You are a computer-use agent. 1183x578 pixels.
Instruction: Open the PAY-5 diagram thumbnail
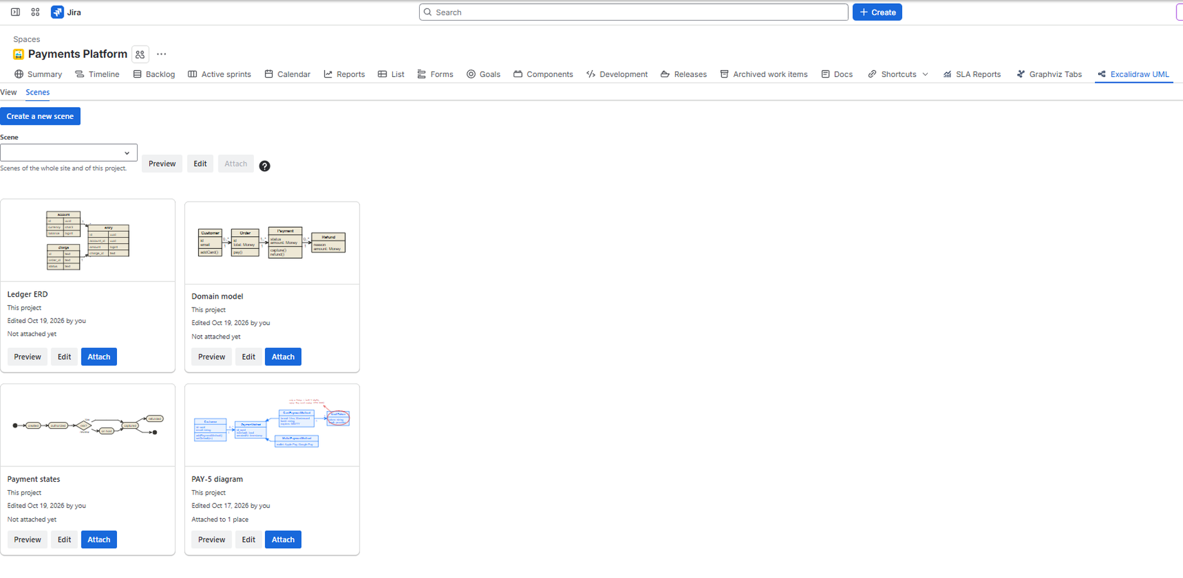click(x=272, y=425)
